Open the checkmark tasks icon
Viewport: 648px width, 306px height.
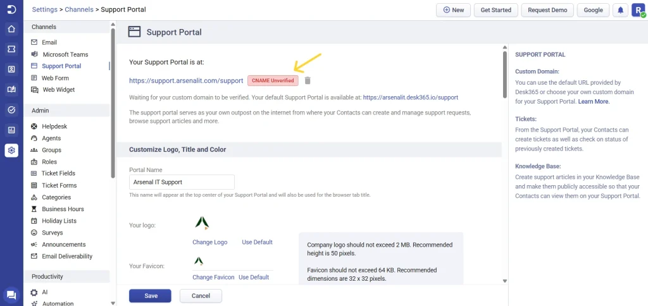(x=11, y=110)
